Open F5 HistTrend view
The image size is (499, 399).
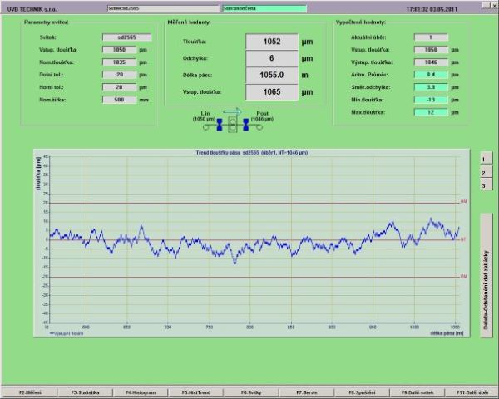pyautogui.click(x=195, y=392)
